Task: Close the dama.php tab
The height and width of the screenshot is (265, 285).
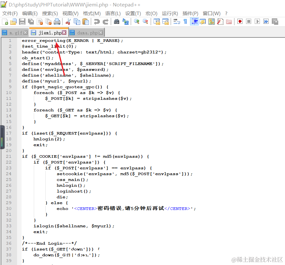Action: pos(101,33)
